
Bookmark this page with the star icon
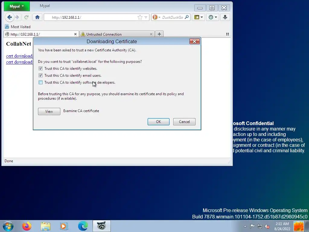point(140,17)
